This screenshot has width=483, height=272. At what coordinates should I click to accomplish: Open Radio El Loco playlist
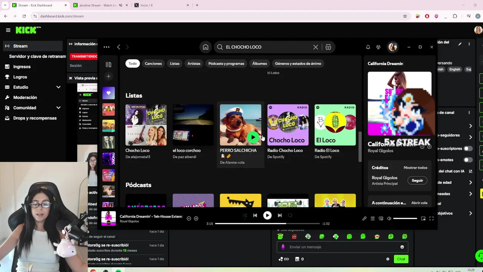click(335, 125)
